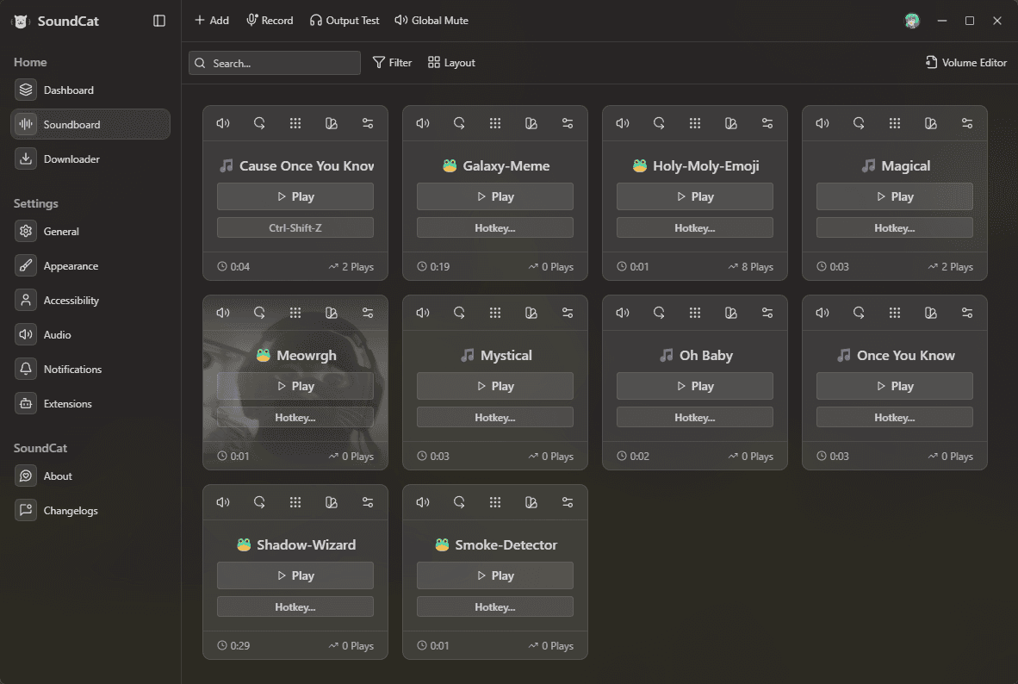Click the user avatar in title bar
The width and height of the screenshot is (1018, 684).
912,21
